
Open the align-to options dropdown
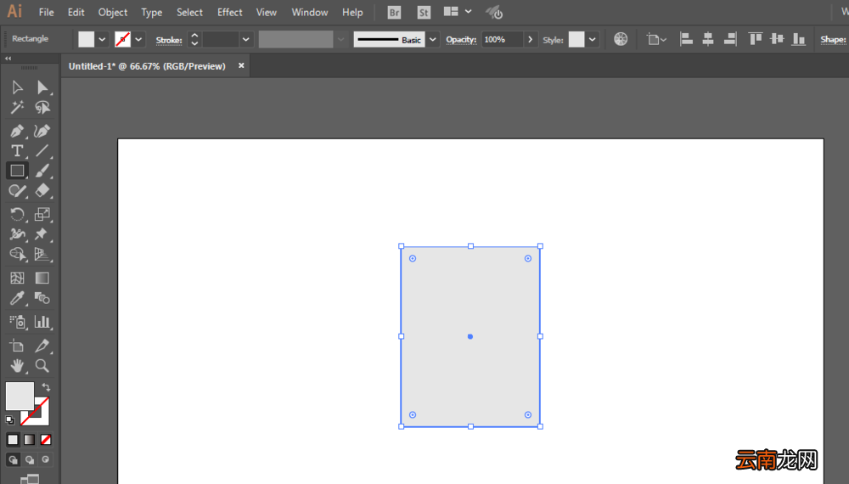(656, 39)
